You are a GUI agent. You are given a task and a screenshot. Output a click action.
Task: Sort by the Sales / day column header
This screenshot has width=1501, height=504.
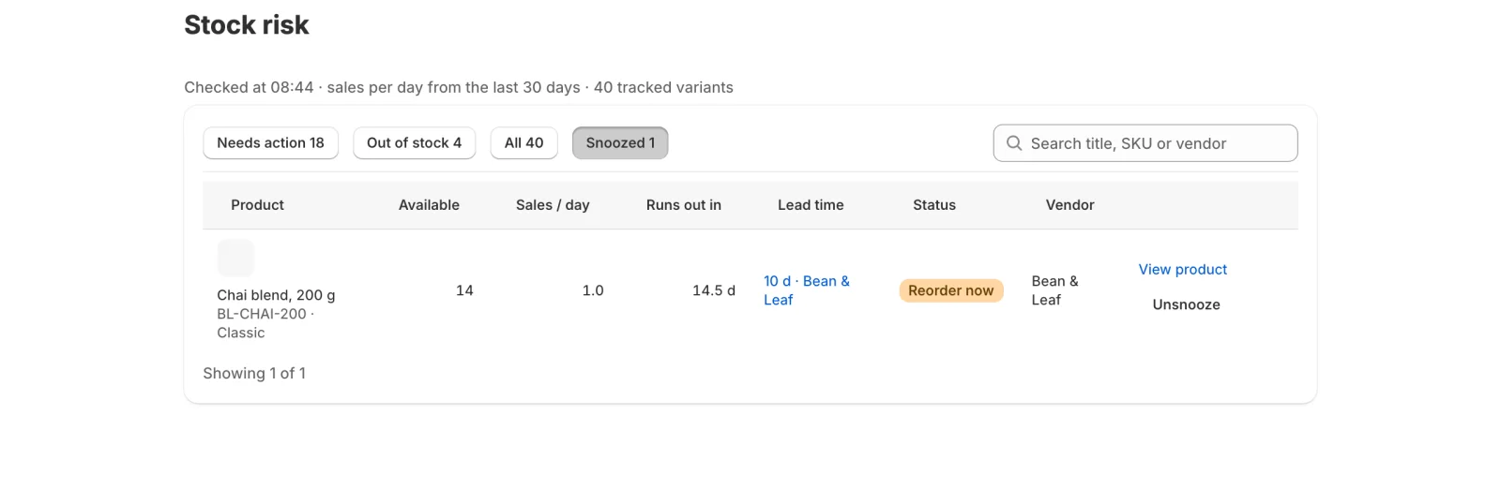point(553,205)
